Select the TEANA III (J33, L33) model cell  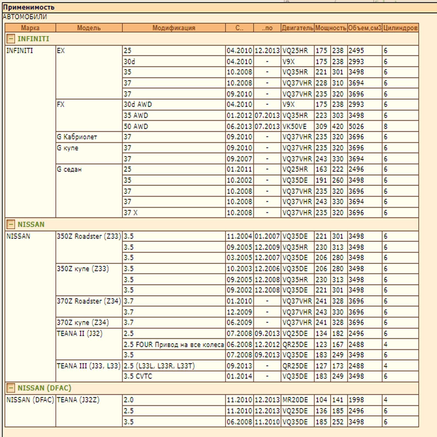[89, 371]
